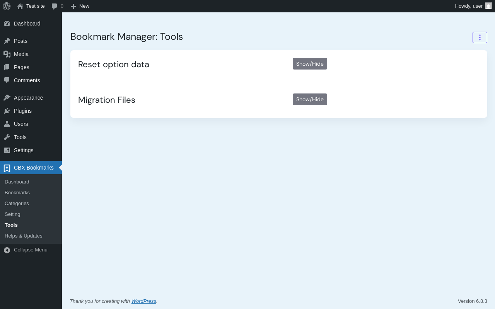
Task: Click the WordPress logo icon
Action: (7, 6)
